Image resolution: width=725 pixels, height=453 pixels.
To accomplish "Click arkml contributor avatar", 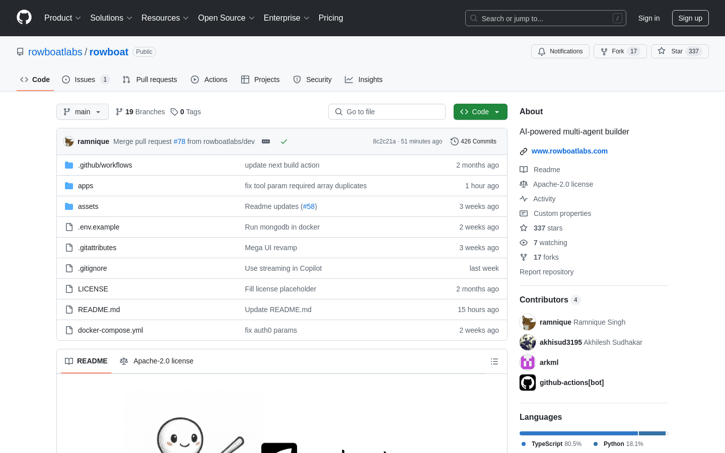I will 528,362.
